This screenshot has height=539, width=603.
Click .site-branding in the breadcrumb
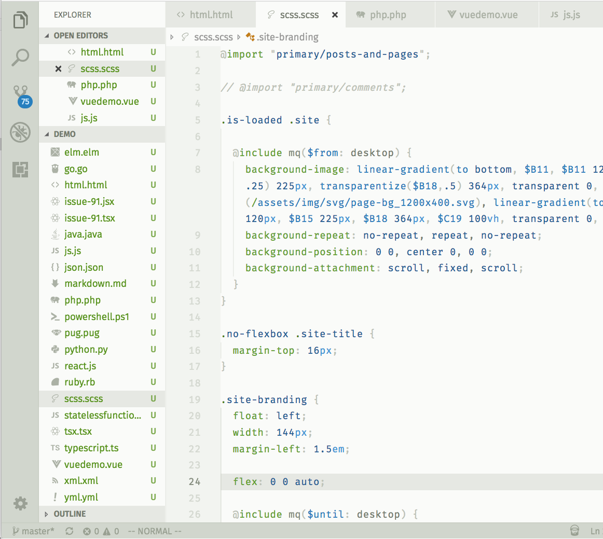click(x=287, y=37)
